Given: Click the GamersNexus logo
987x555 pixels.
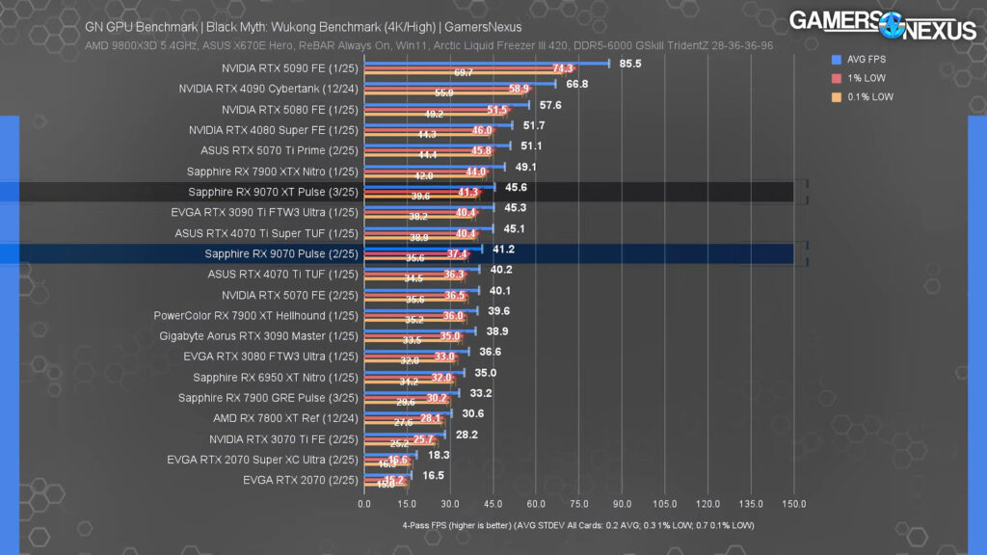Looking at the screenshot, I should coord(883,25).
